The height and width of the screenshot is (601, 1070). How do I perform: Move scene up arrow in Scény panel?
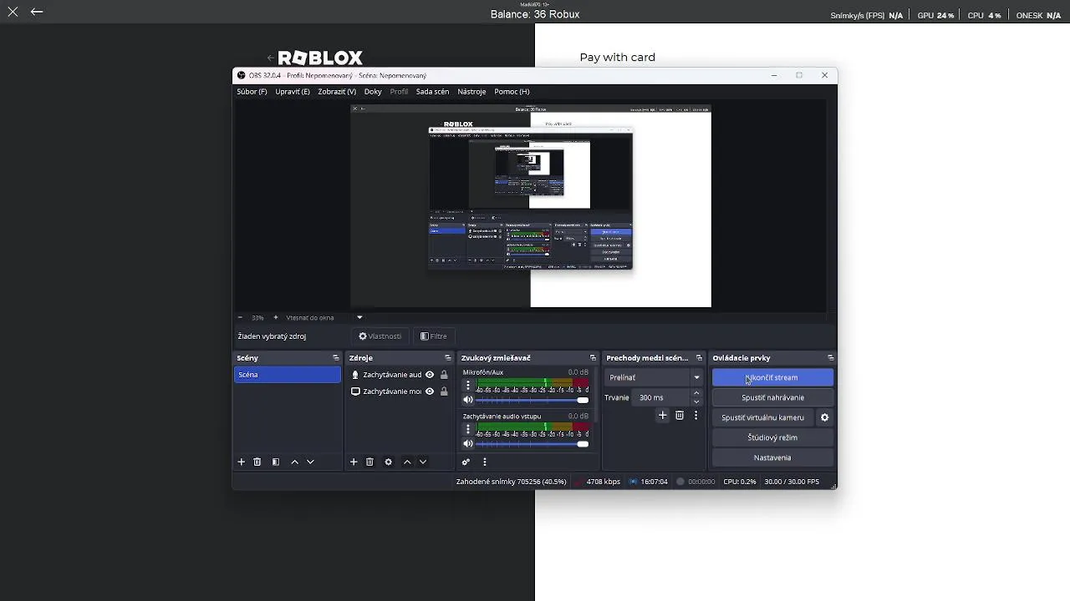click(x=294, y=462)
